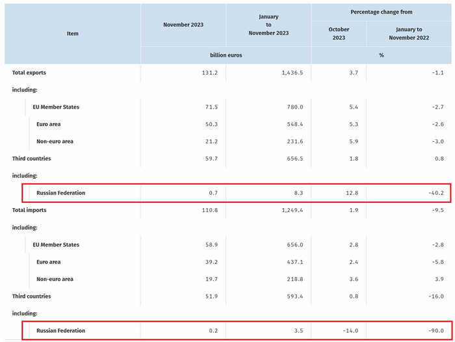Select the billion euros unit cell
Image resolution: width=455 pixels, height=342 pixels.
click(226, 55)
